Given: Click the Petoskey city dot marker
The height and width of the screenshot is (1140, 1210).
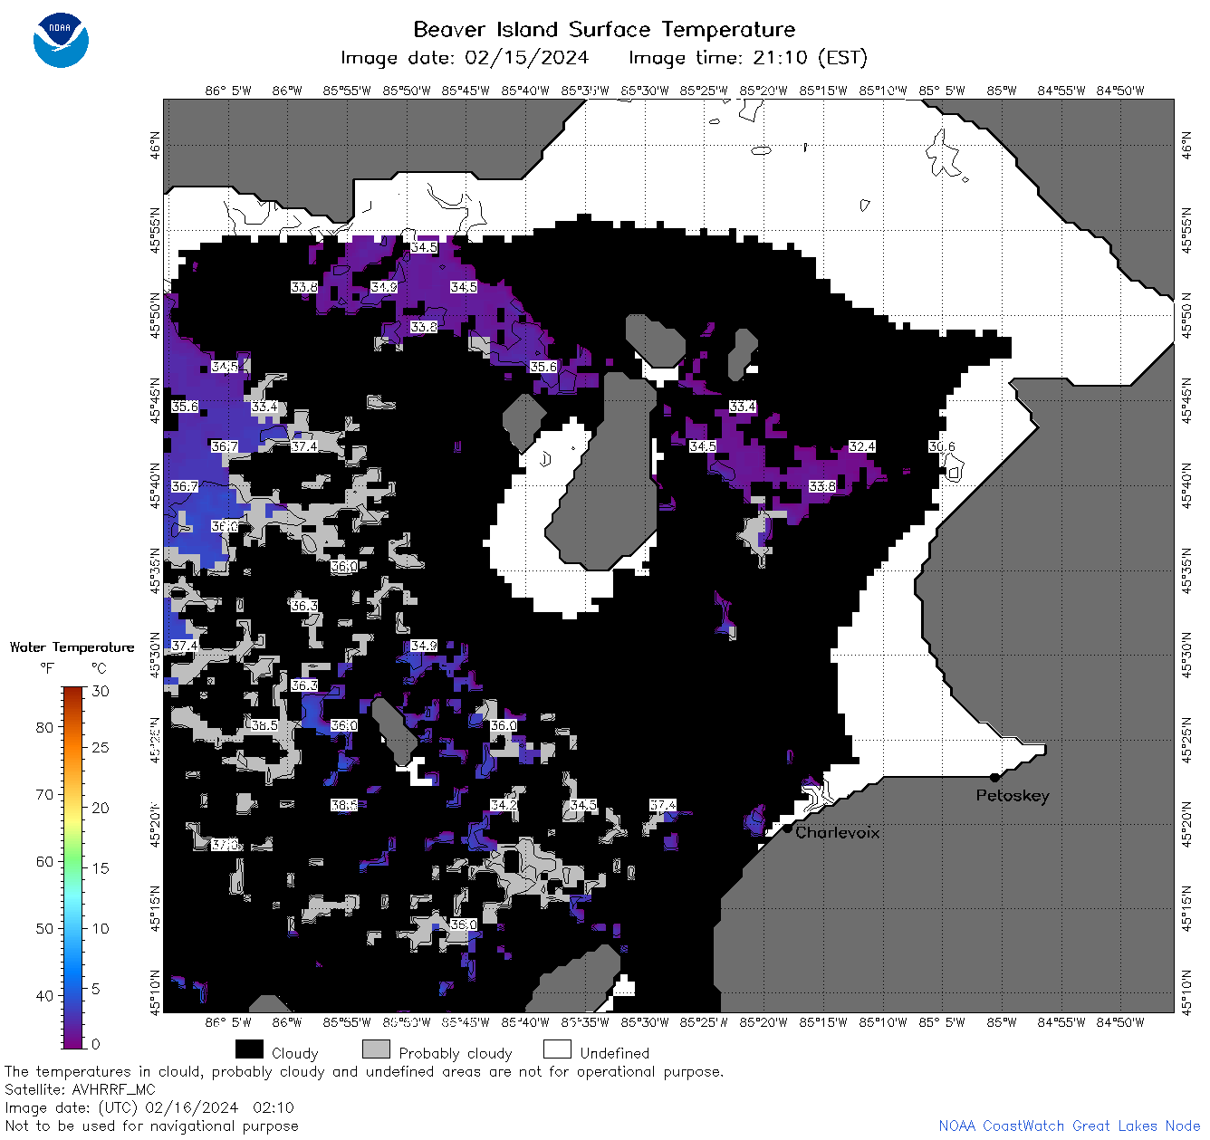Looking at the screenshot, I should (994, 777).
